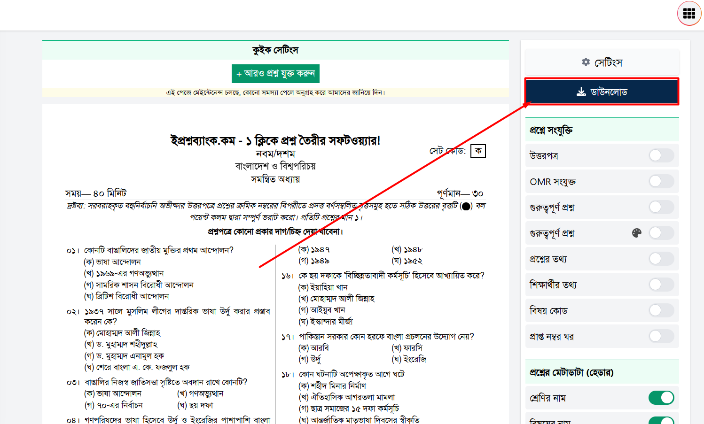Turn on প্রাপ্ত নম্বর ঘর toggle
Image resolution: width=704 pixels, height=424 pixels.
pos(661,336)
